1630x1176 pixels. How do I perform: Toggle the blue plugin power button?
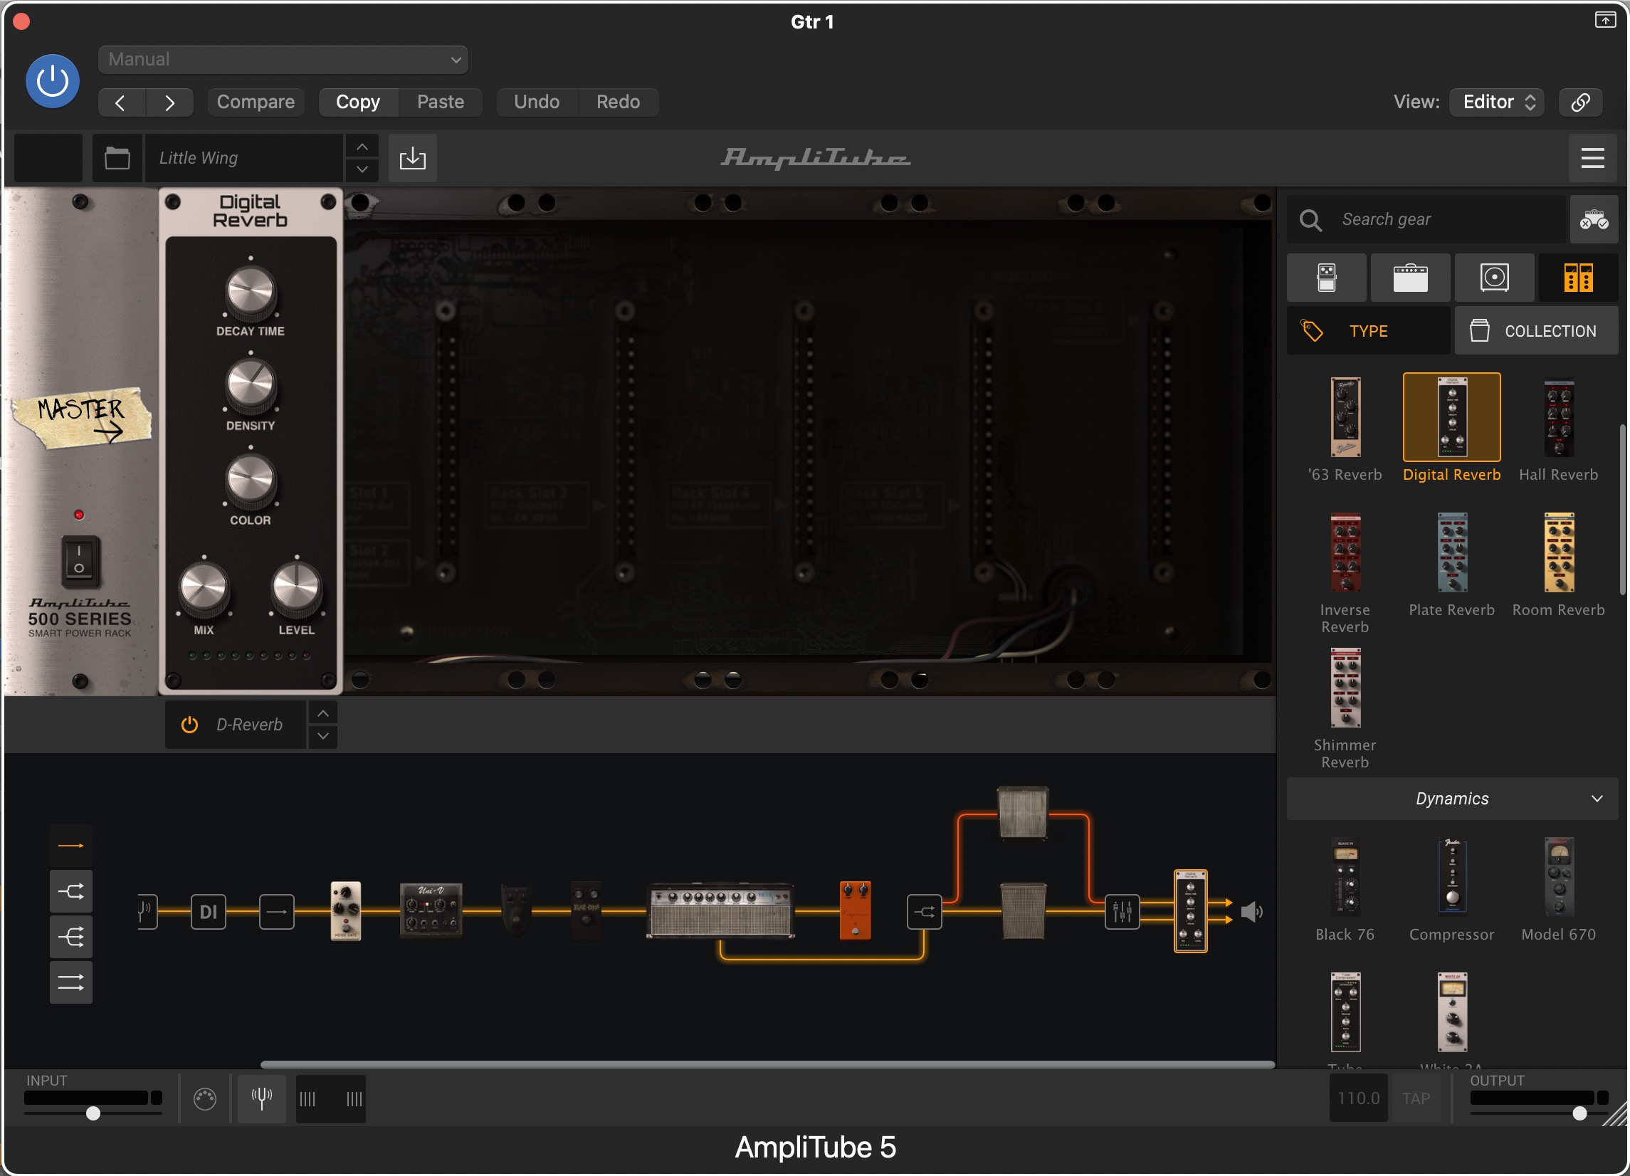coord(53,81)
